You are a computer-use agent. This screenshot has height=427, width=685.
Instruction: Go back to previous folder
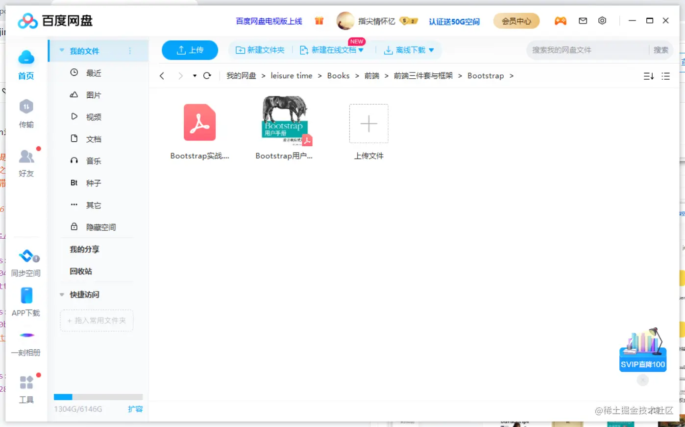[162, 76]
